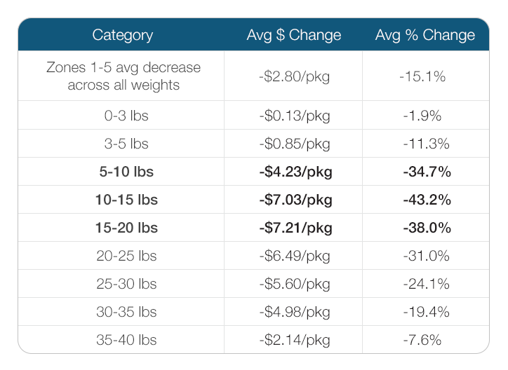Click the 0-3 lbs row label
This screenshot has height=370, width=508.
[123, 116]
